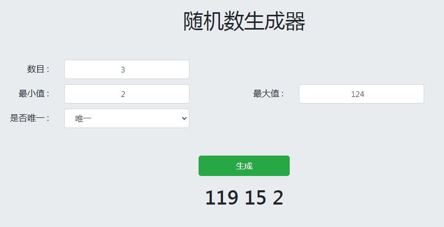Click the 是否唯一 label
This screenshot has height=227, width=444.
30,118
